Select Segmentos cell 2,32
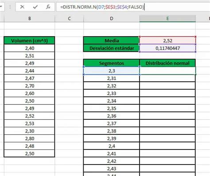 tap(112, 86)
